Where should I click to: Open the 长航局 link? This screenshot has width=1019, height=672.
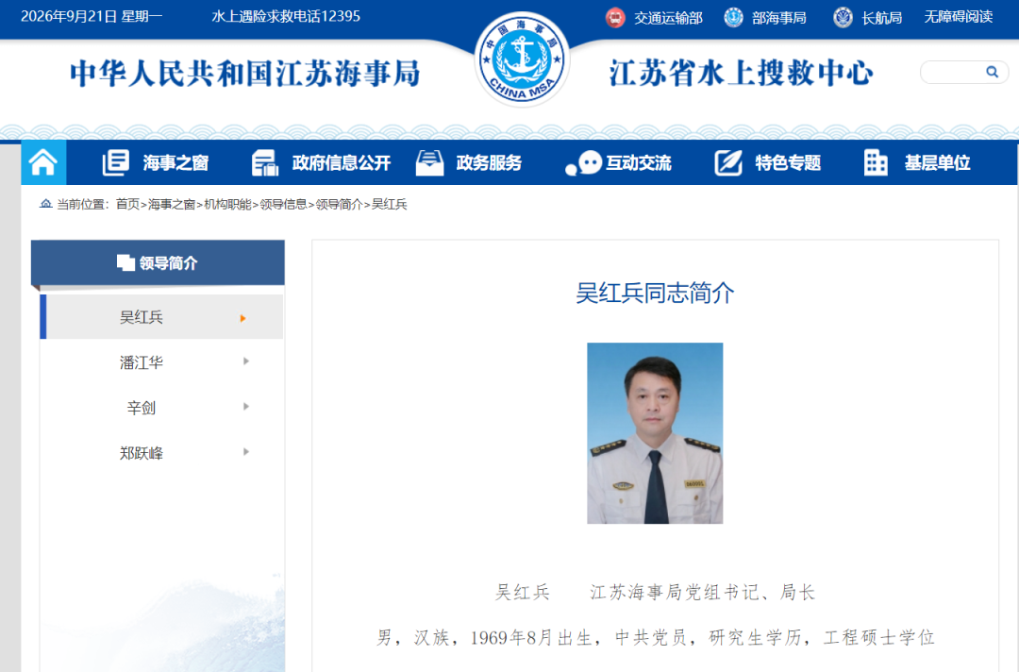point(881,18)
